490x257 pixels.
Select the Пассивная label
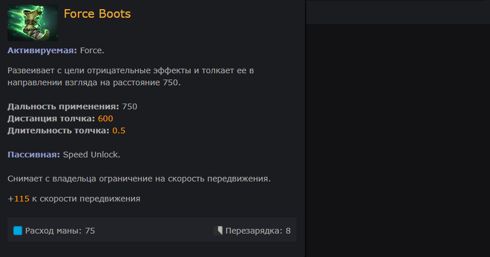pos(34,155)
